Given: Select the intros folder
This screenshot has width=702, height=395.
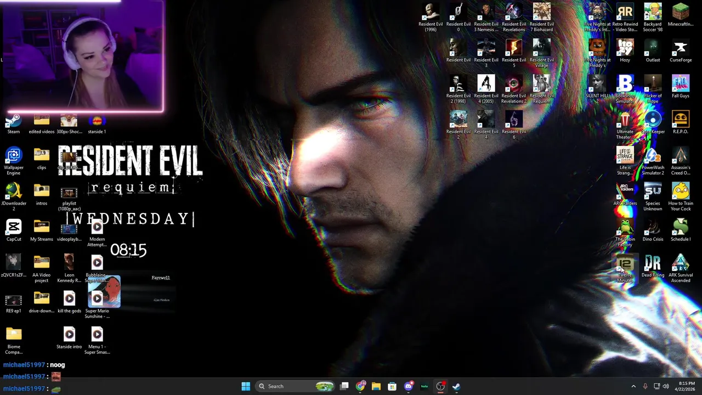Looking at the screenshot, I should pyautogui.click(x=42, y=195).
